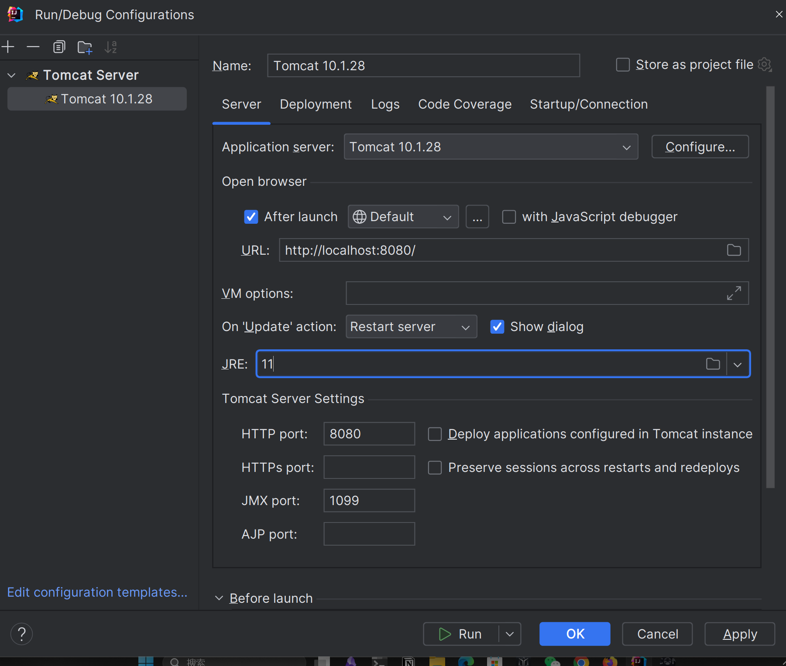Click the HTTPs port field
Screen dimensions: 786x666
coord(369,467)
